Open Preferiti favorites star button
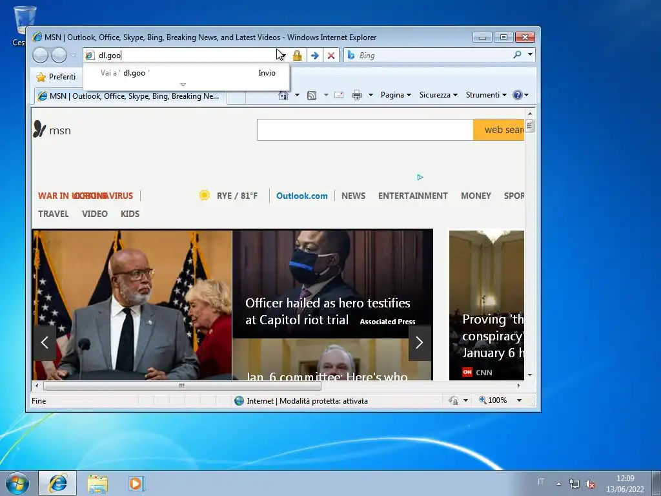 pos(56,77)
